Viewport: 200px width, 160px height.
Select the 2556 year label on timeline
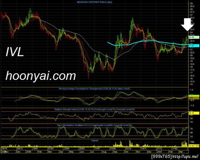(28, 152)
